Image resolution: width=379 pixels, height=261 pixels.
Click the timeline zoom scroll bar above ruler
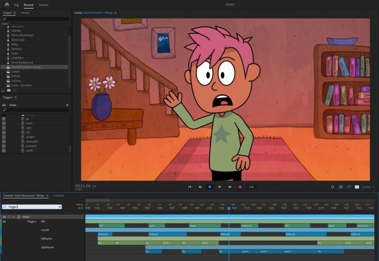click(98, 200)
